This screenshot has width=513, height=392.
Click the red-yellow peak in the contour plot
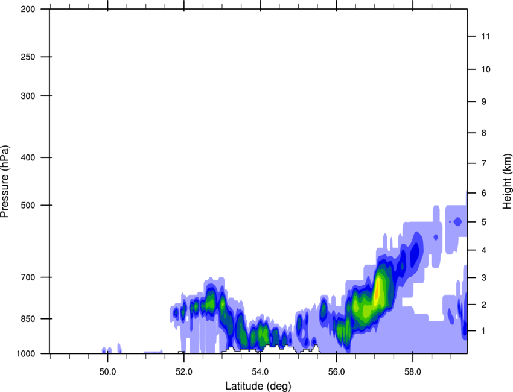point(377,291)
